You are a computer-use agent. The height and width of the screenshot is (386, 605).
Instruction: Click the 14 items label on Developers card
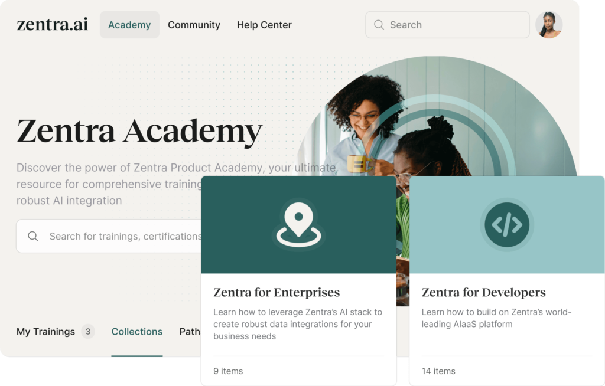click(438, 371)
